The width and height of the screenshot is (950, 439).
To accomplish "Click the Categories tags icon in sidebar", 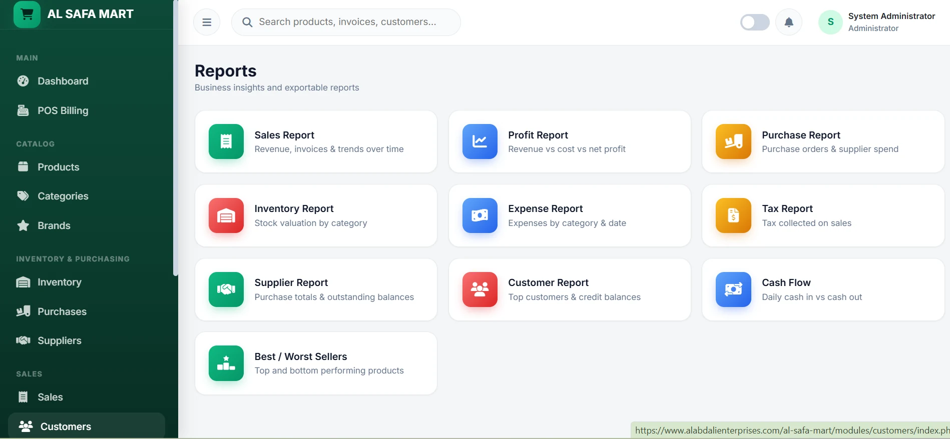I will [x=23, y=196].
